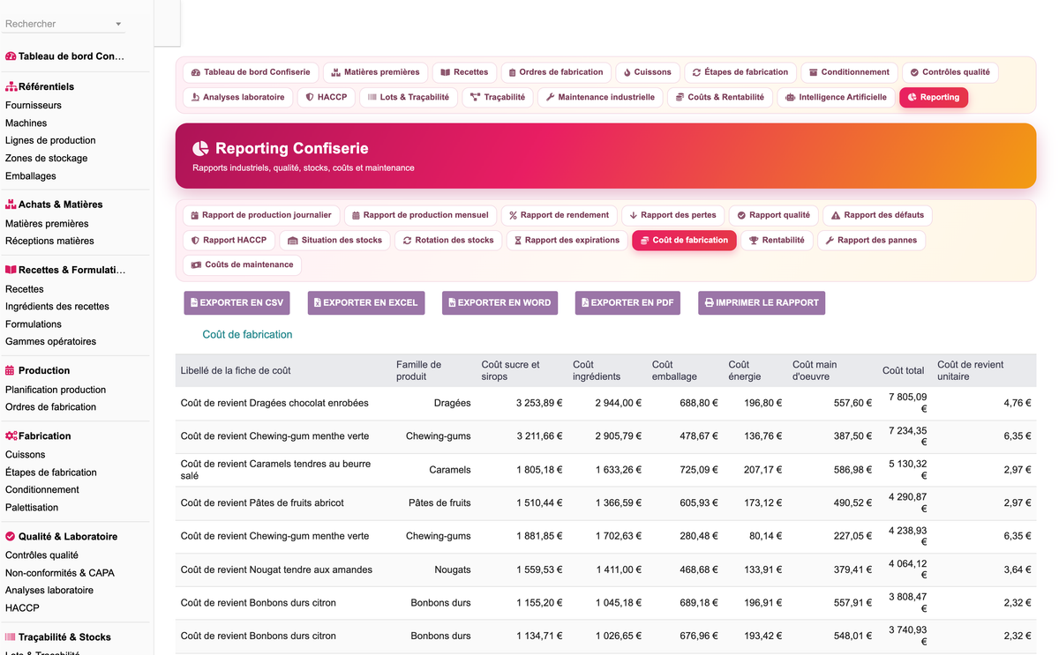Click Exporter en Word button
1059x655 pixels.
click(x=499, y=302)
